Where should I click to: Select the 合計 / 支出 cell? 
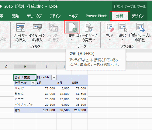click(x=25, y=78)
